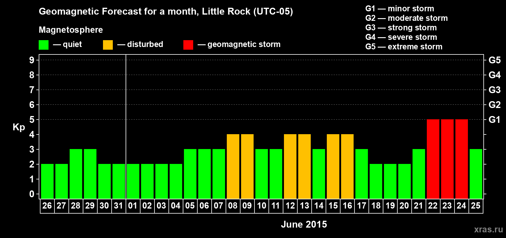Click date label 31 on the axis

tap(118, 206)
